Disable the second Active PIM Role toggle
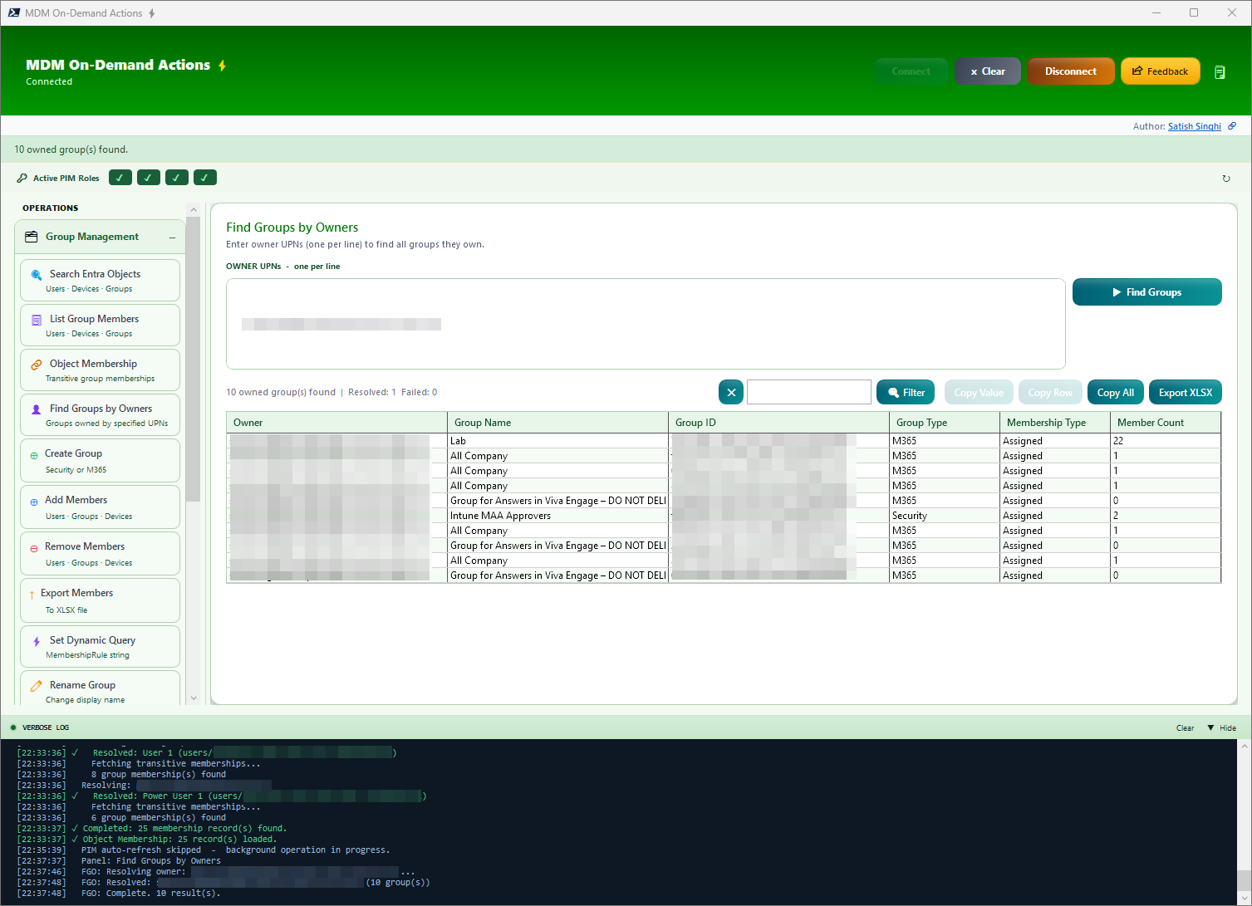The height and width of the screenshot is (906, 1252). tap(148, 177)
